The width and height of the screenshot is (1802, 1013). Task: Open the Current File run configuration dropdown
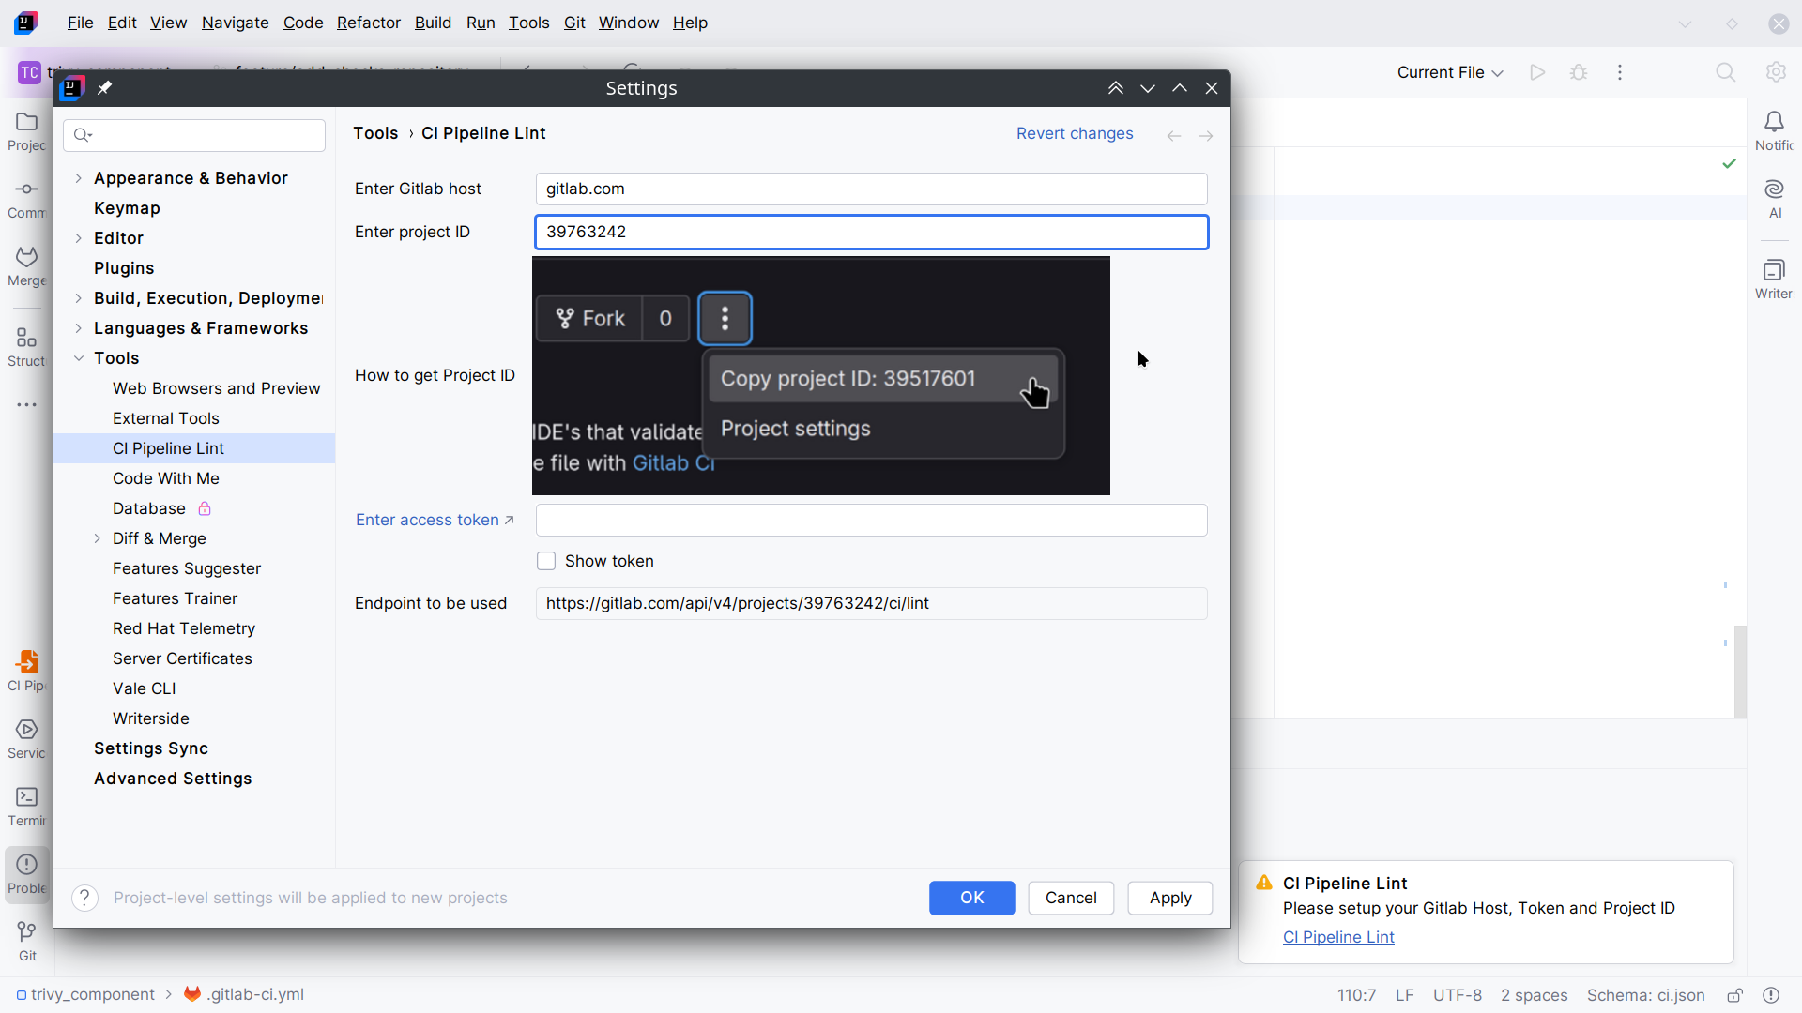pos(1449,72)
